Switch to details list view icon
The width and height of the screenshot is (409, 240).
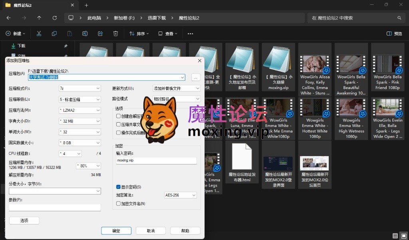[x=395, y=236]
